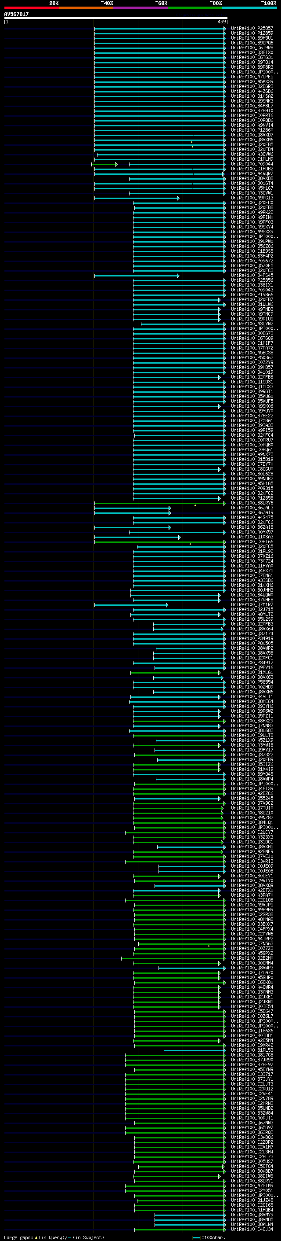
Task: Open hit UniRef100_P09044
Action: (x=252, y=164)
